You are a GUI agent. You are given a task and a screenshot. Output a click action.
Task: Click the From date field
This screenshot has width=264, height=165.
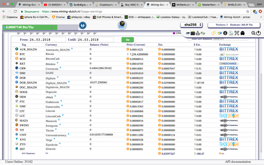(x=47, y=40)
